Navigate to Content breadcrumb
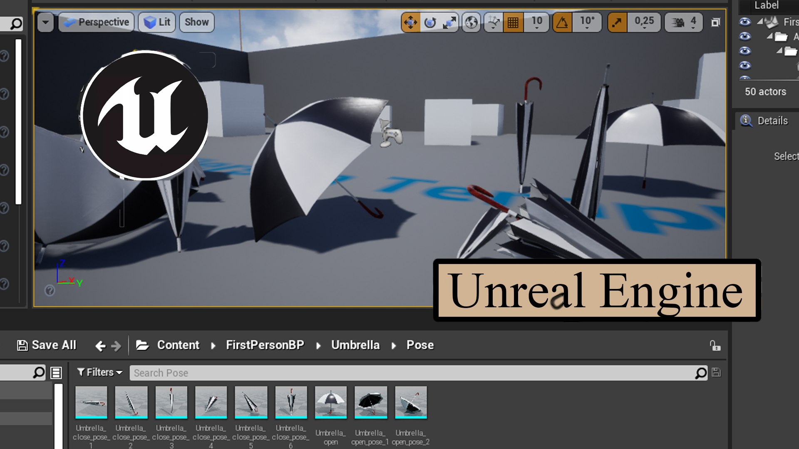 [x=178, y=345]
